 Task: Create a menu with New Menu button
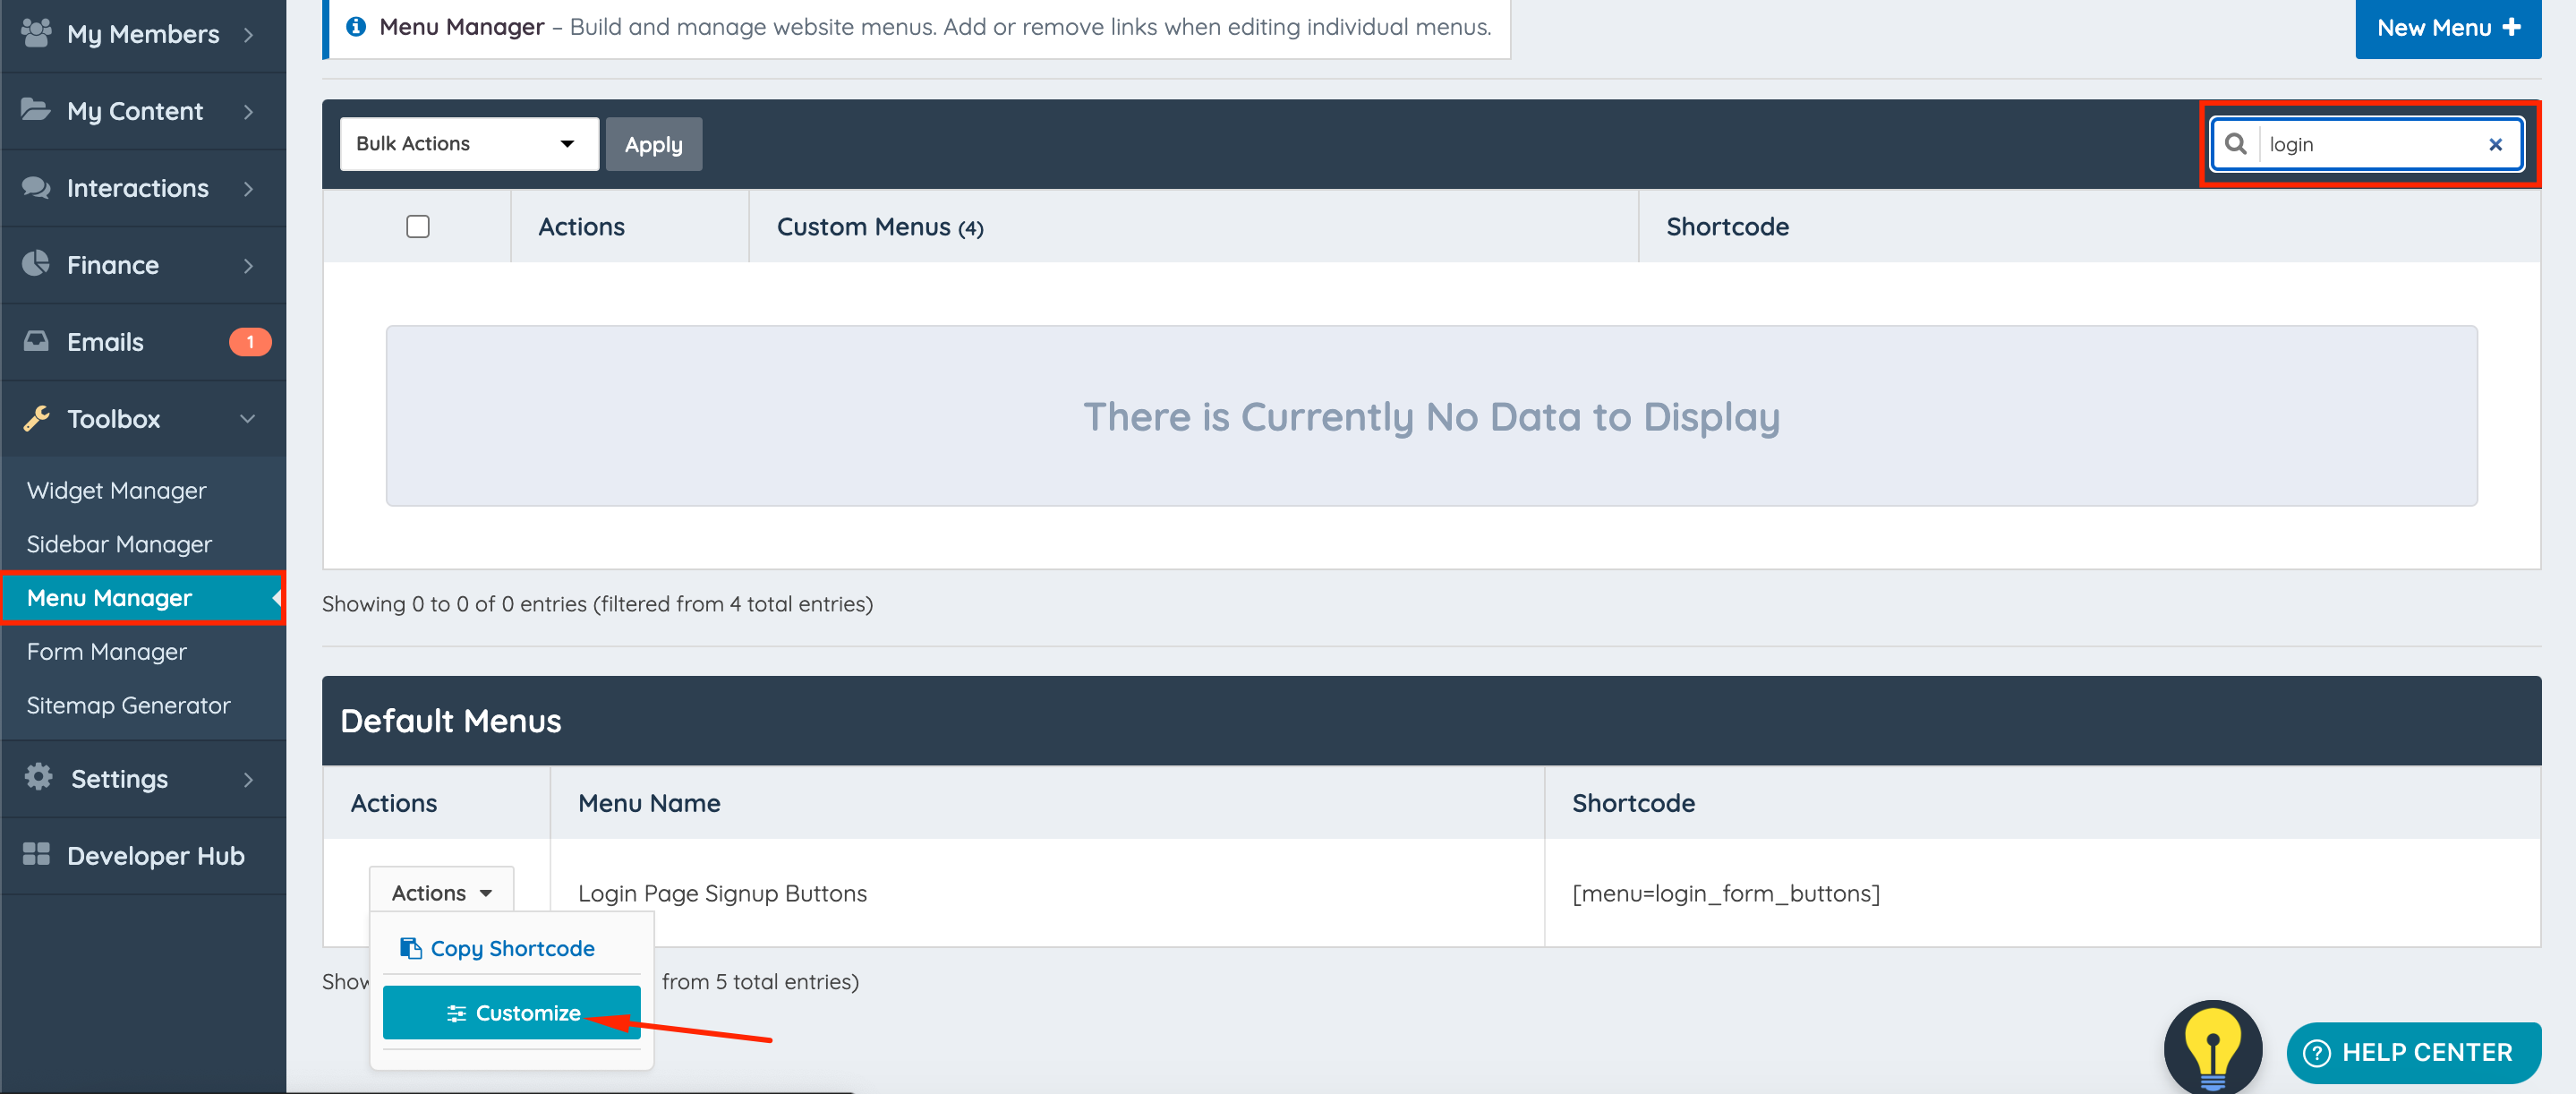tap(2446, 28)
